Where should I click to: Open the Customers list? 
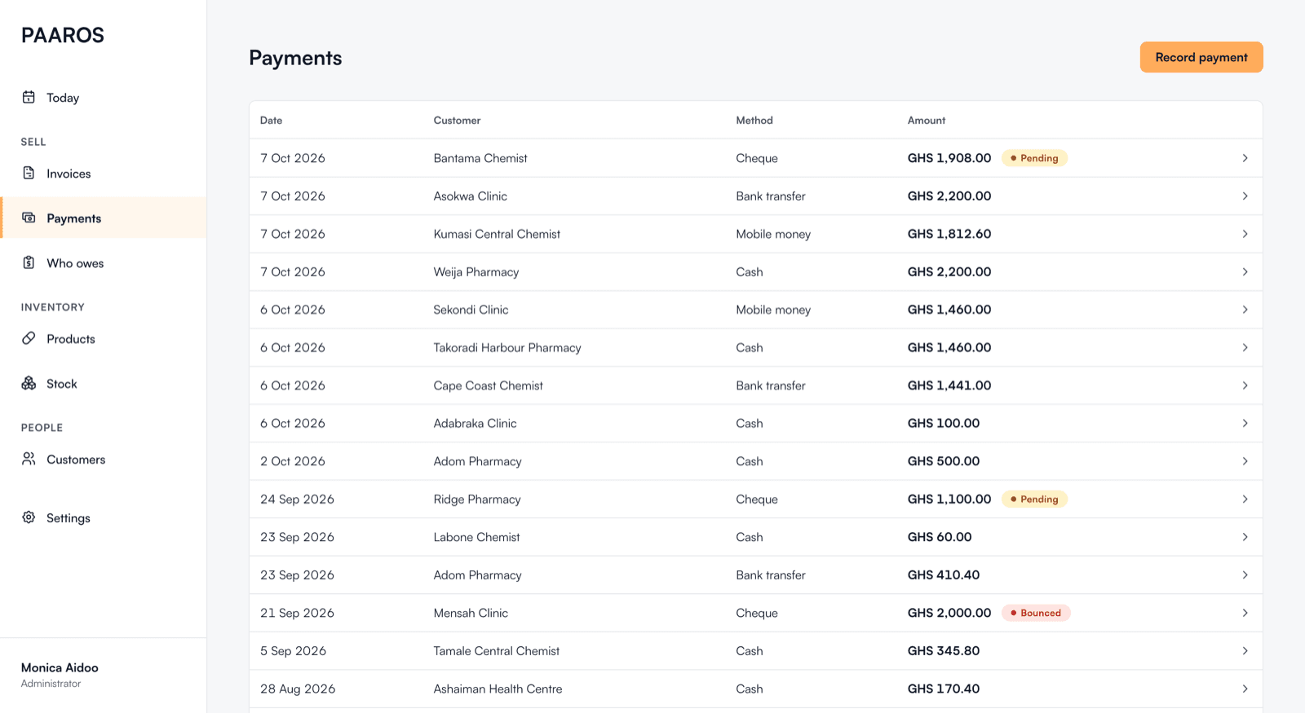pos(104,460)
